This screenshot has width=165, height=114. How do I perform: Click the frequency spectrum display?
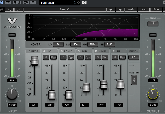tap(86, 26)
